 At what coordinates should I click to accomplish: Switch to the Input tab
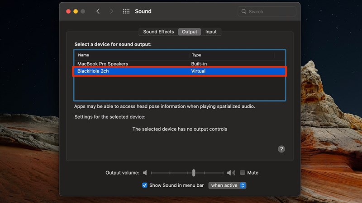point(211,32)
